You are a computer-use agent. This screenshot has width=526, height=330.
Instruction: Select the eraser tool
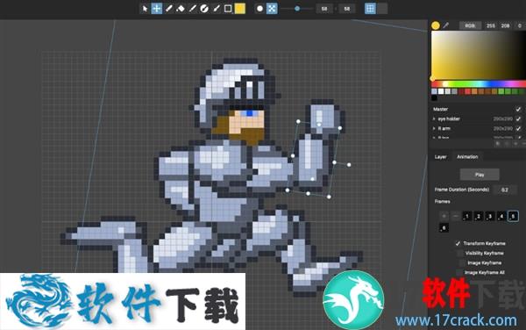pos(181,9)
